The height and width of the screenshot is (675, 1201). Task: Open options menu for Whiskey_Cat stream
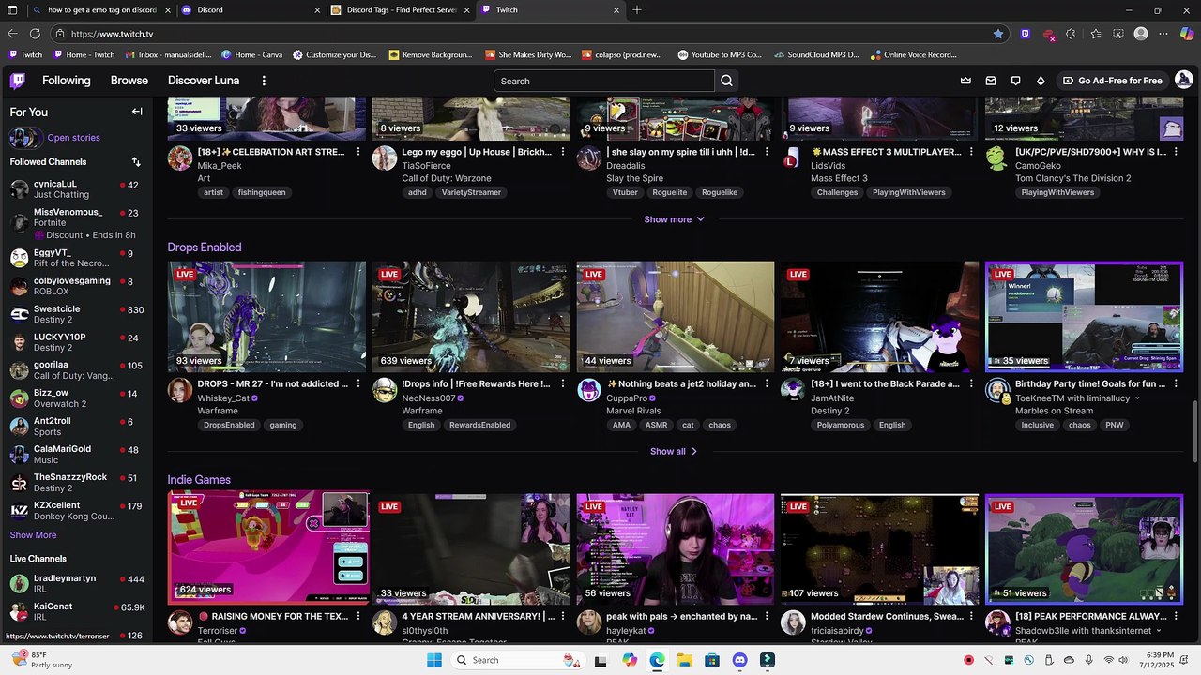(358, 384)
